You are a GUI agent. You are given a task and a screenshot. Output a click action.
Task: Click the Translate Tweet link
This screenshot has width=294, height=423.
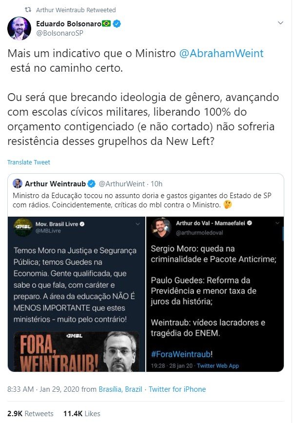29,162
